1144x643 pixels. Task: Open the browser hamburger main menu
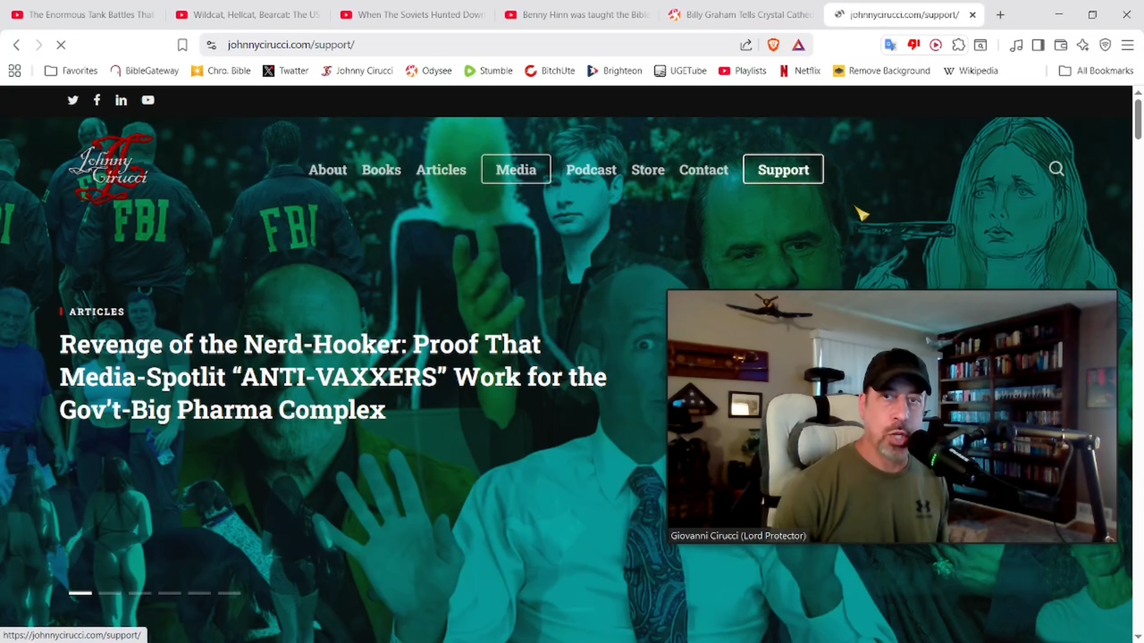(1127, 45)
